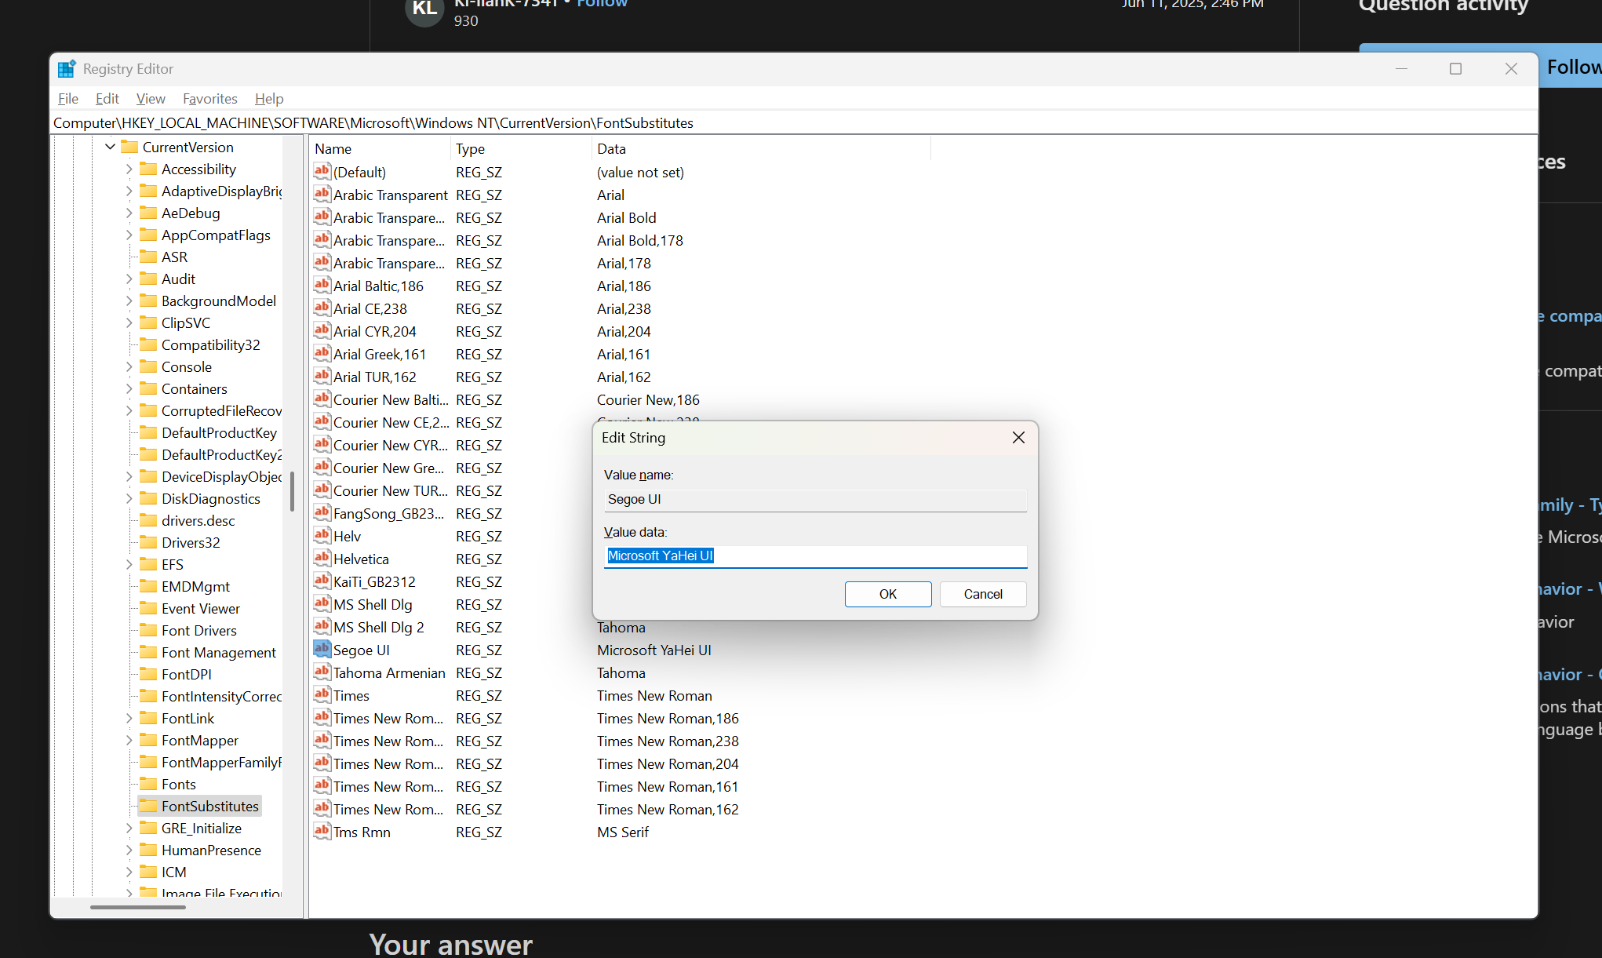Image resolution: width=1602 pixels, height=958 pixels.
Task: Expand the Accessibility key
Action: click(x=129, y=169)
